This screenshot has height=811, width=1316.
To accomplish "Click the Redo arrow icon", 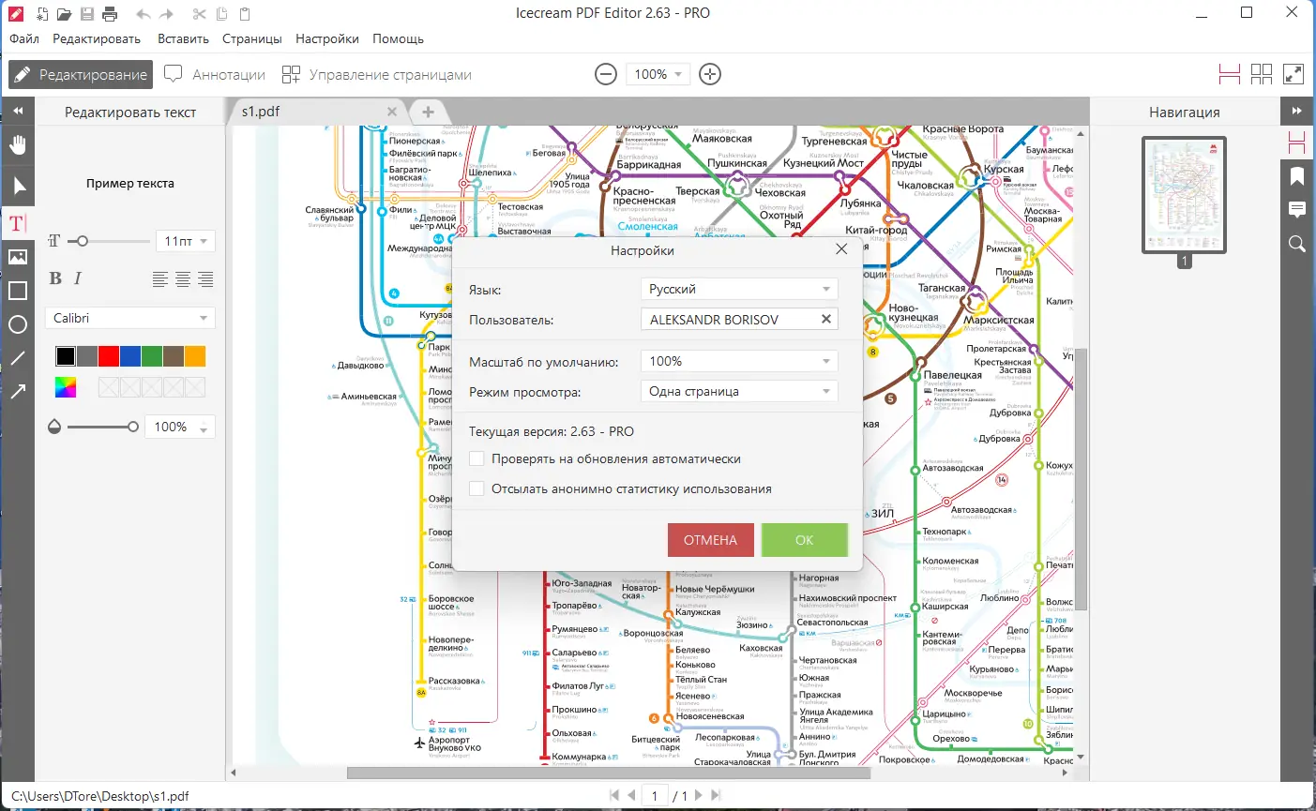I will (x=167, y=14).
